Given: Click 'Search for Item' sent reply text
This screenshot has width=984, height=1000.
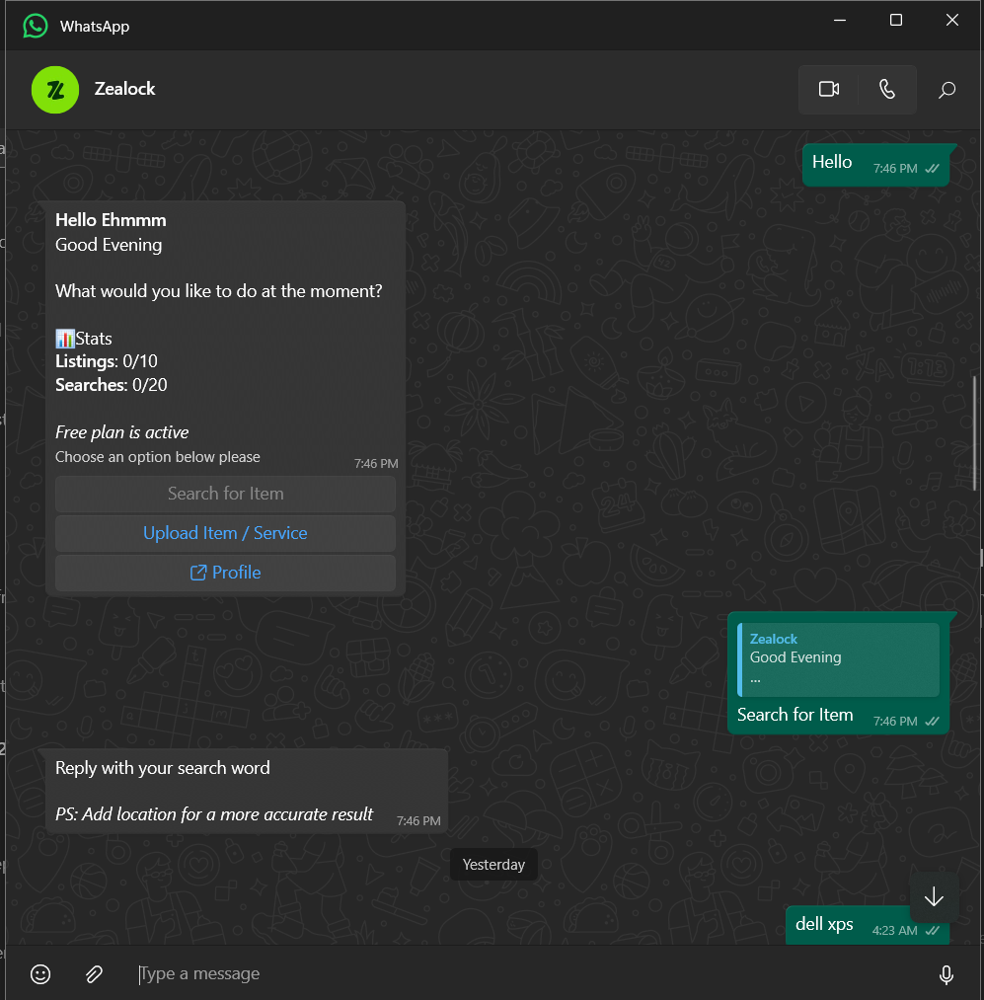Looking at the screenshot, I should click(x=795, y=715).
